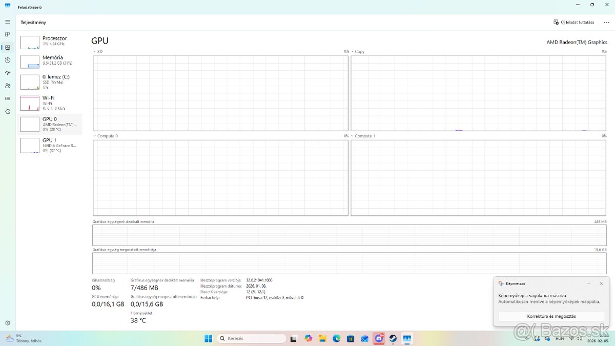The height and width of the screenshot is (346, 615).
Task: Click Új feladat futtatása button
Action: 574,23
